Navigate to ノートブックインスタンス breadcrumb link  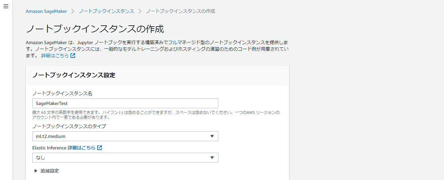(x=106, y=11)
